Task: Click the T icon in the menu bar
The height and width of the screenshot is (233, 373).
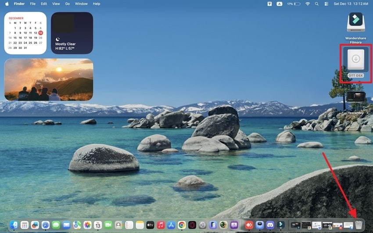Action: tap(269, 4)
